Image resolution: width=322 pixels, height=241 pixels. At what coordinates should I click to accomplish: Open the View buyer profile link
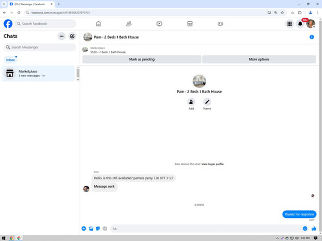(x=213, y=164)
